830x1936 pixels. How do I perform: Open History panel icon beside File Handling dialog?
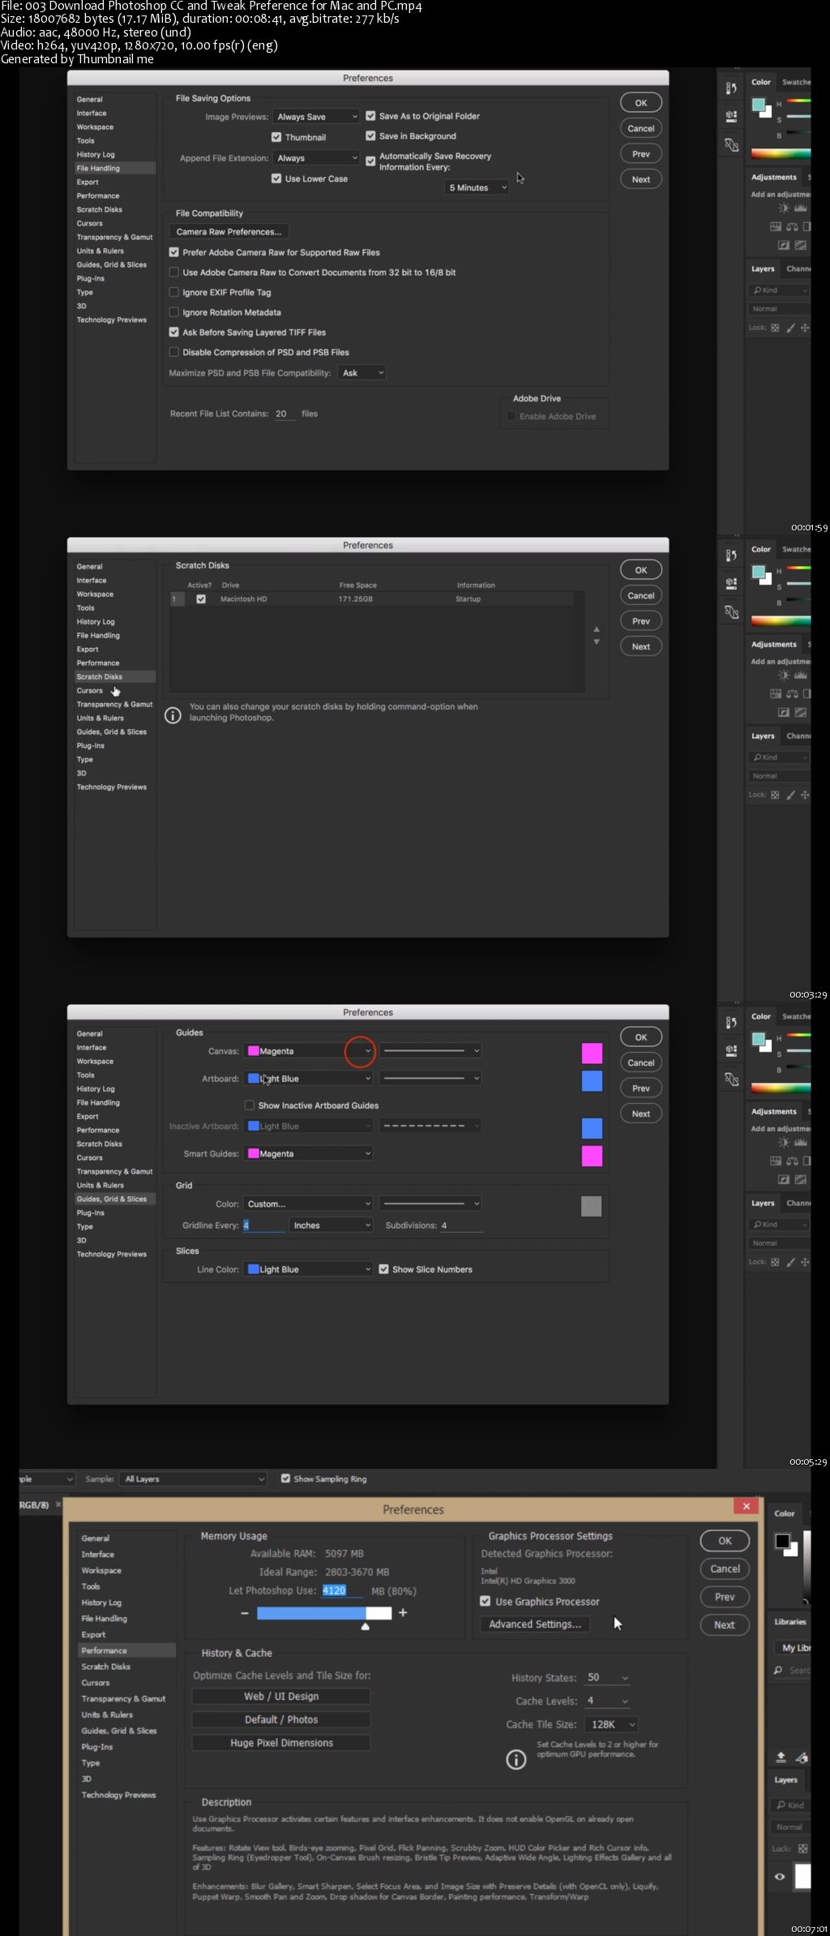click(731, 88)
